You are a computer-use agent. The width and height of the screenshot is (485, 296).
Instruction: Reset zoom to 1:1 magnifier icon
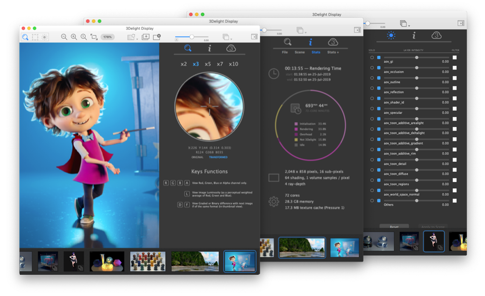[x=84, y=37]
